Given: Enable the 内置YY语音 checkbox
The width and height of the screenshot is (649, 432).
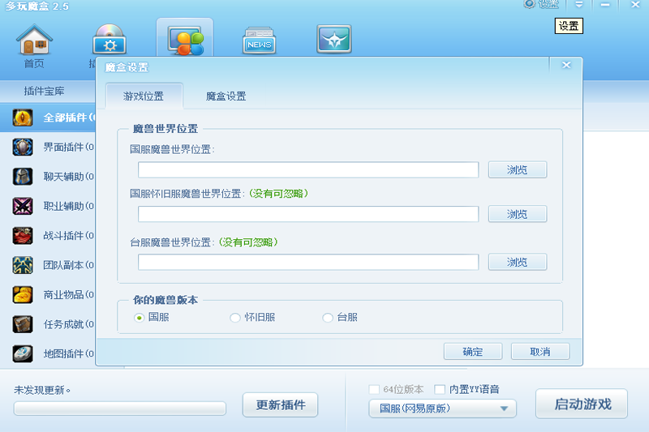Looking at the screenshot, I should (x=441, y=389).
